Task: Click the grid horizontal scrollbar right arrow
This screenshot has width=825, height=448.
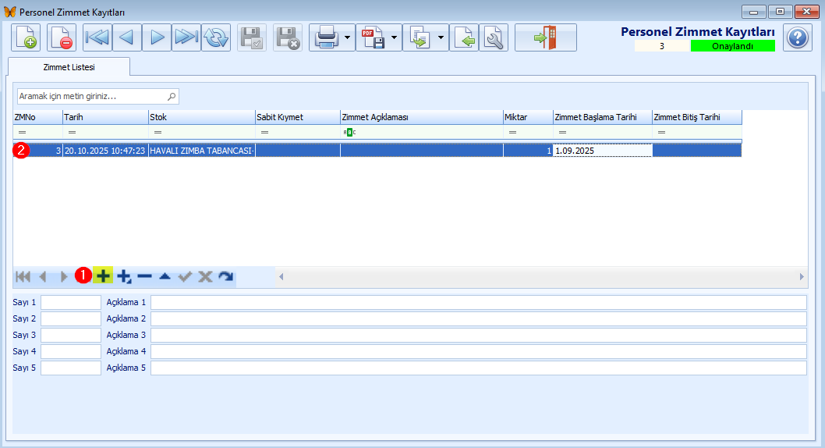Action: pyautogui.click(x=802, y=276)
